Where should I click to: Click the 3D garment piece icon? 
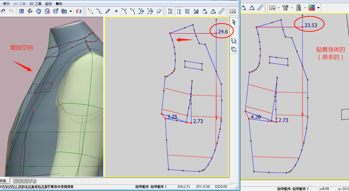tap(64, 11)
